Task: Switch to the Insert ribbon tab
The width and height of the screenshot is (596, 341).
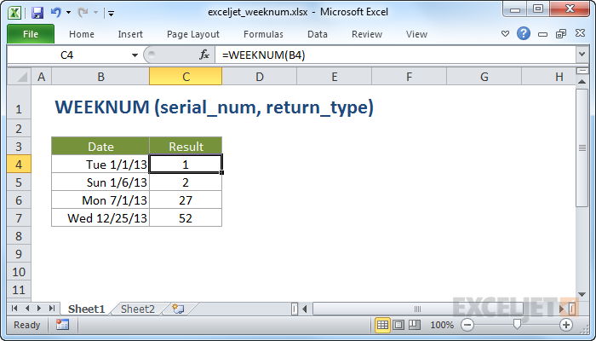Action: click(x=130, y=34)
